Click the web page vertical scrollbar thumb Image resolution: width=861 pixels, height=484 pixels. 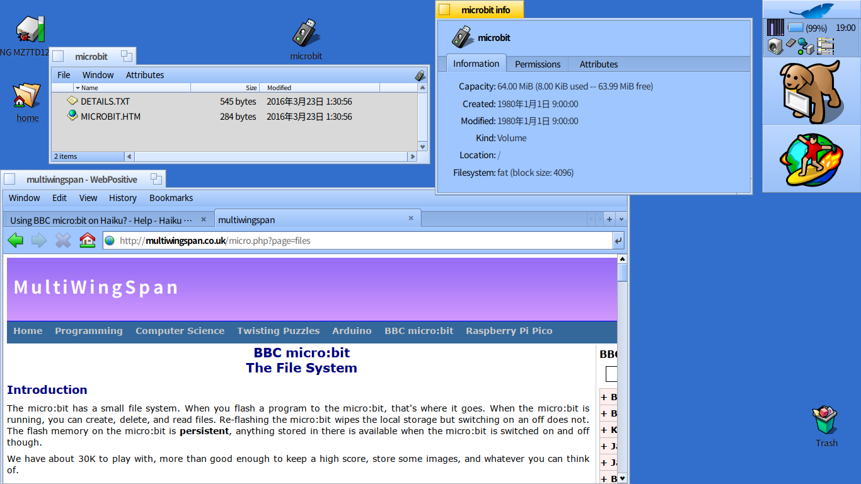click(622, 273)
